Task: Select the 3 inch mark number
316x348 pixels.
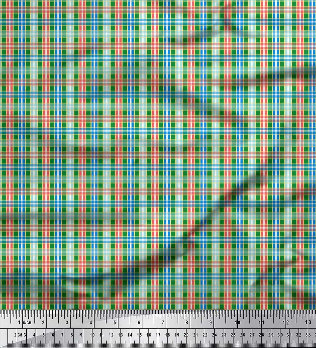Action: pos(67,322)
